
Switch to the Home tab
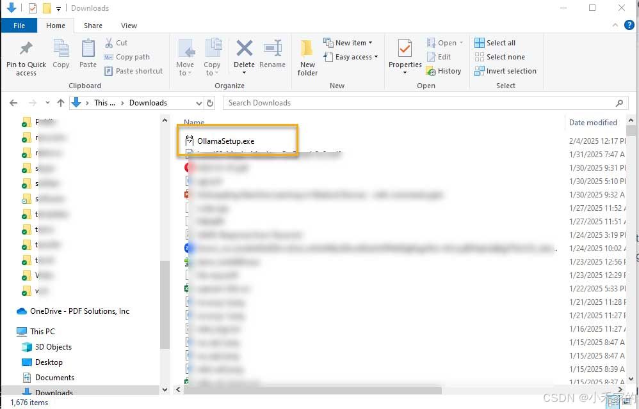click(56, 26)
